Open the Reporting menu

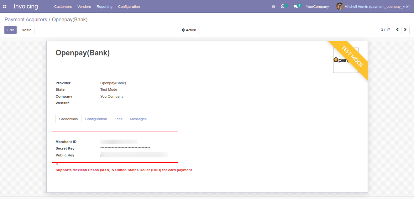point(104,7)
